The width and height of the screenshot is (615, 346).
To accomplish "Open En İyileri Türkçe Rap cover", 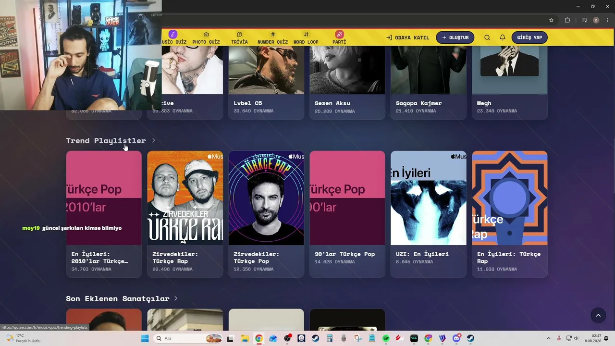I will click(510, 198).
